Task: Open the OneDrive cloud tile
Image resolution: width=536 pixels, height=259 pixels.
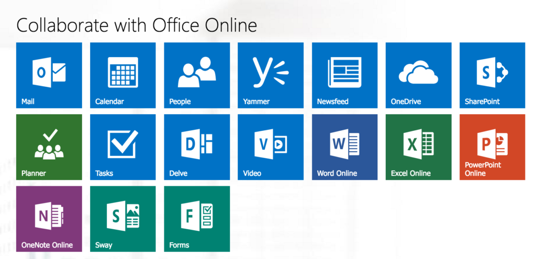Action: [418, 75]
